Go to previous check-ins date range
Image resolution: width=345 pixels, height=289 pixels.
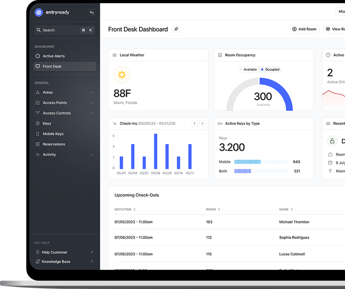195,123
